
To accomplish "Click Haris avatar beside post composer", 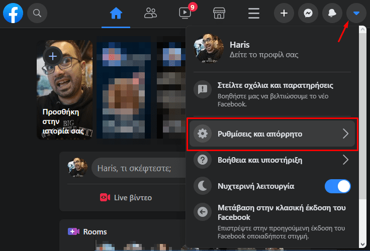I will tap(77, 168).
